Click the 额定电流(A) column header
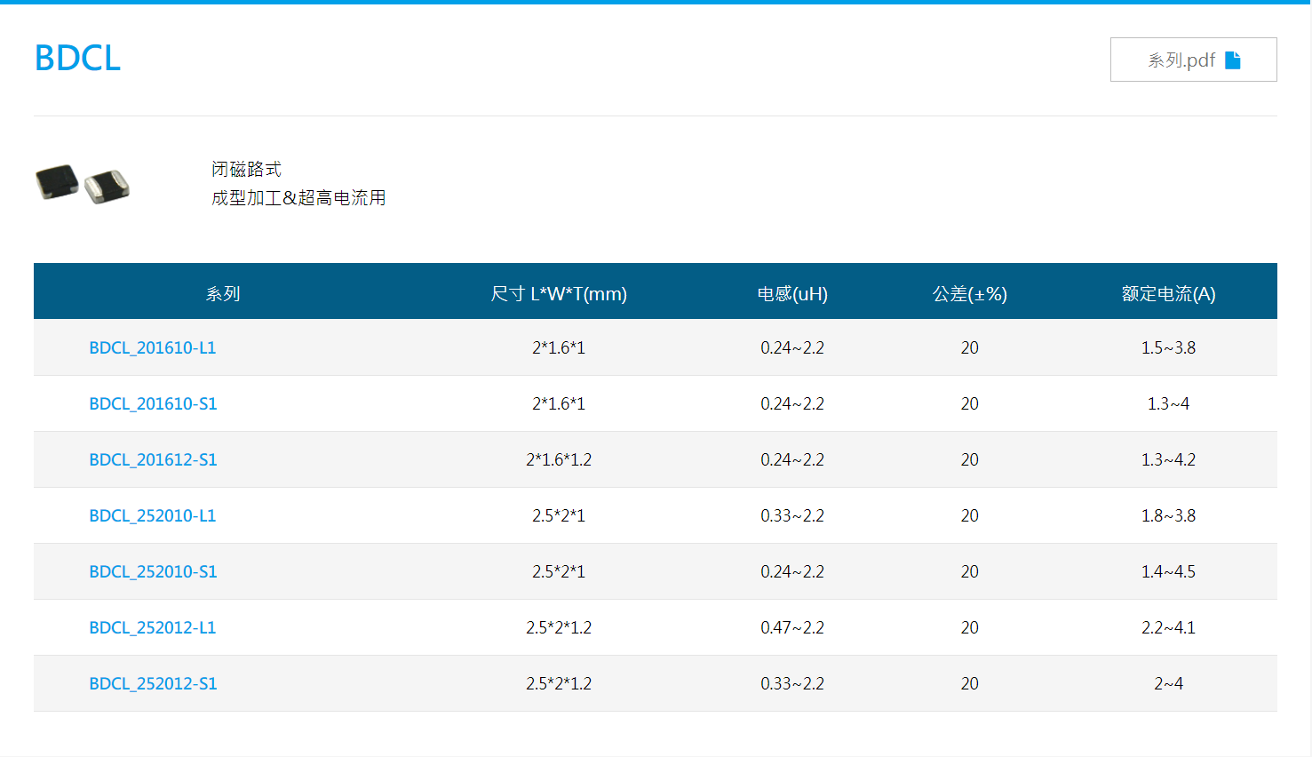The image size is (1312, 757). 1168,293
